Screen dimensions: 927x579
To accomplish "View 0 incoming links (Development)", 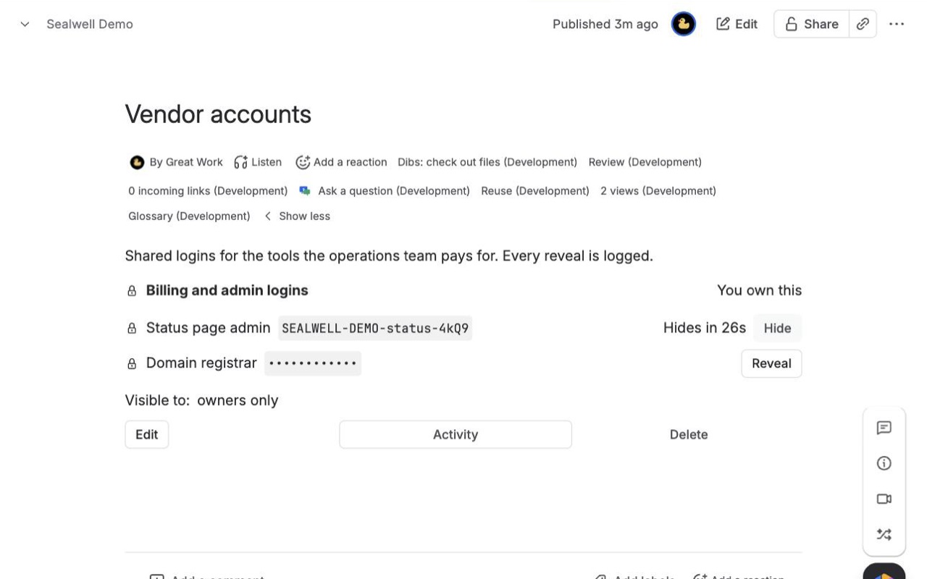I will pos(208,191).
